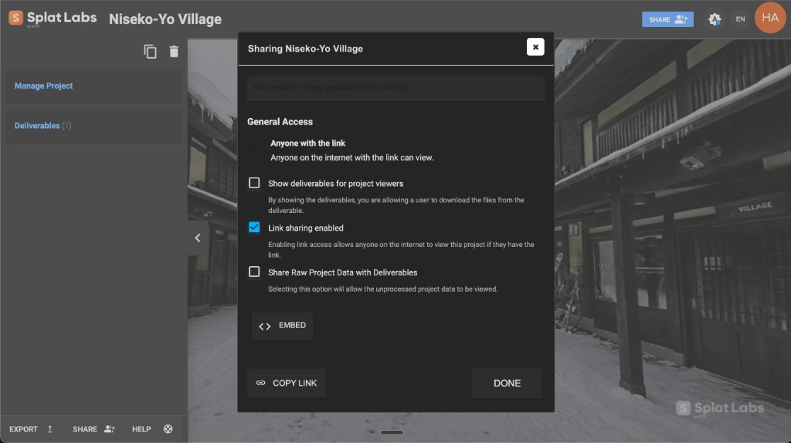Expand the bottom panel drag handle

pos(392,432)
